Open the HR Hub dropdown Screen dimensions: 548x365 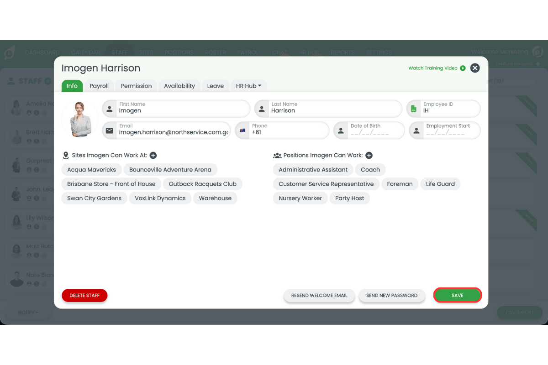[x=248, y=86]
